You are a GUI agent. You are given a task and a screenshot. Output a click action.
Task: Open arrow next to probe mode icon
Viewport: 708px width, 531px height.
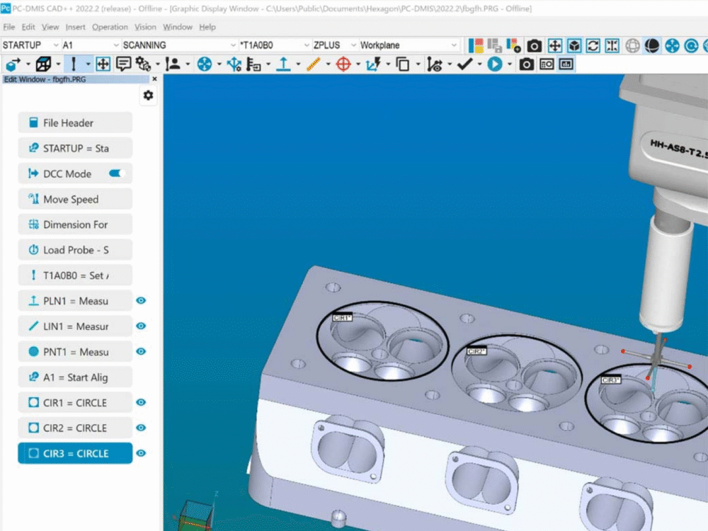click(x=88, y=64)
